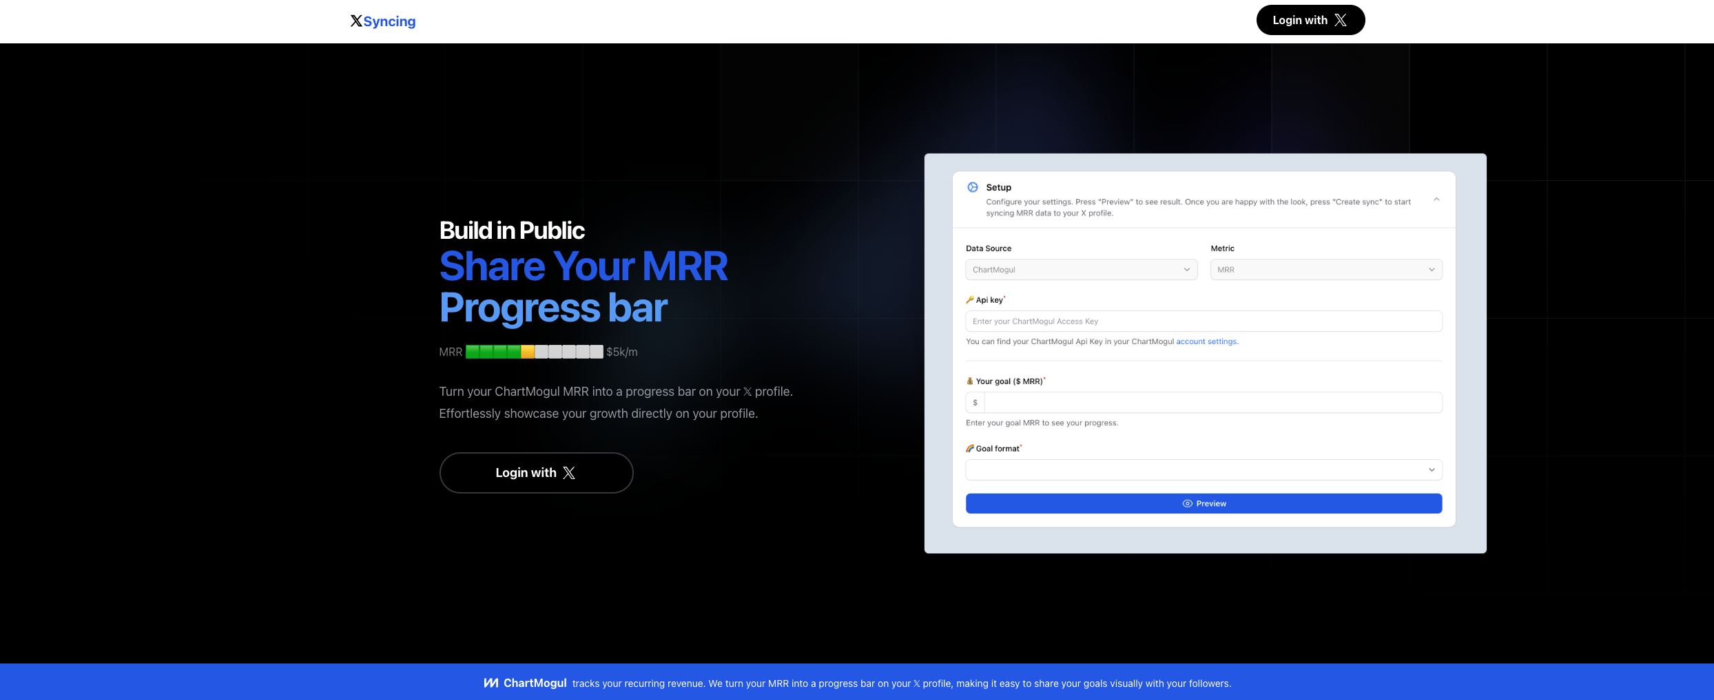Click the 'Progress bar' headline text
This screenshot has width=1714, height=700.
553,308
